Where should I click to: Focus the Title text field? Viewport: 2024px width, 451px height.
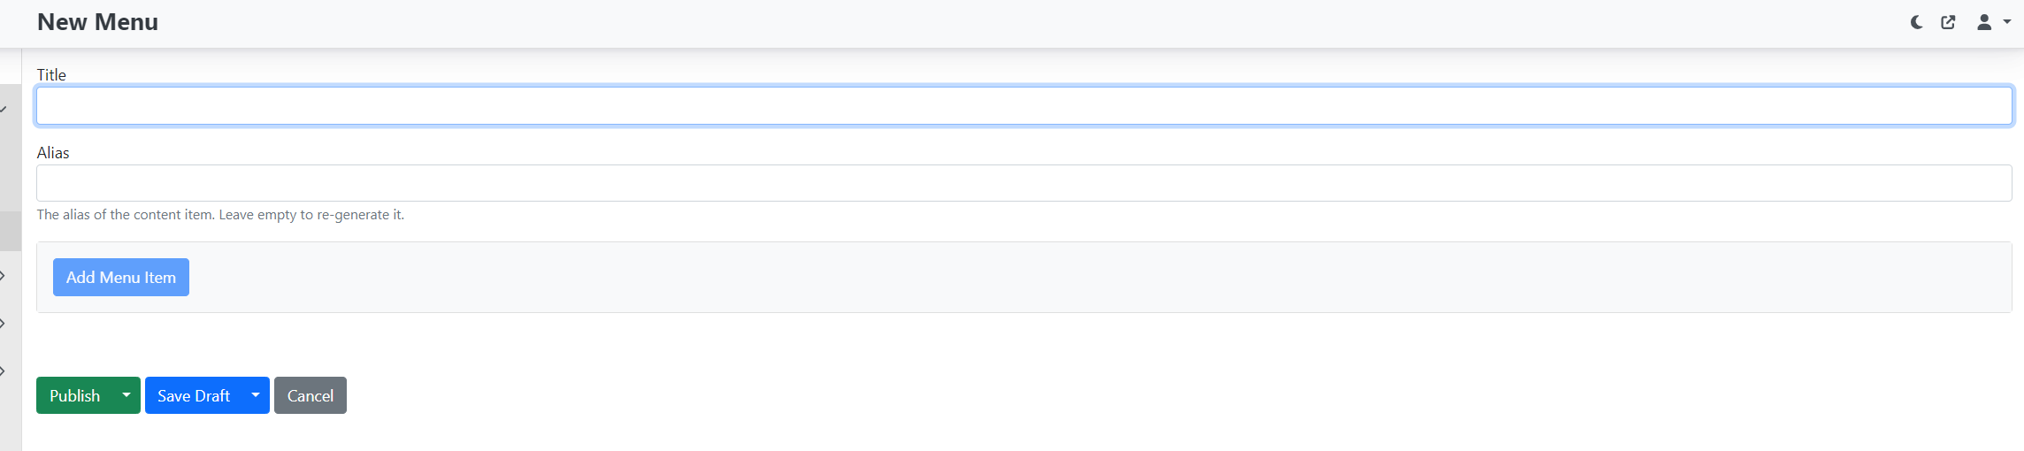click(x=1023, y=106)
